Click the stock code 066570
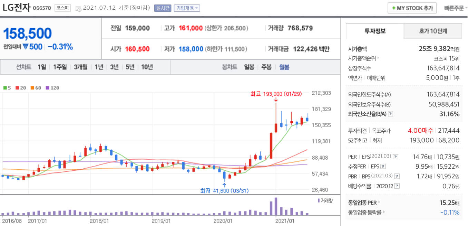The image size is (468, 226). click(42, 8)
